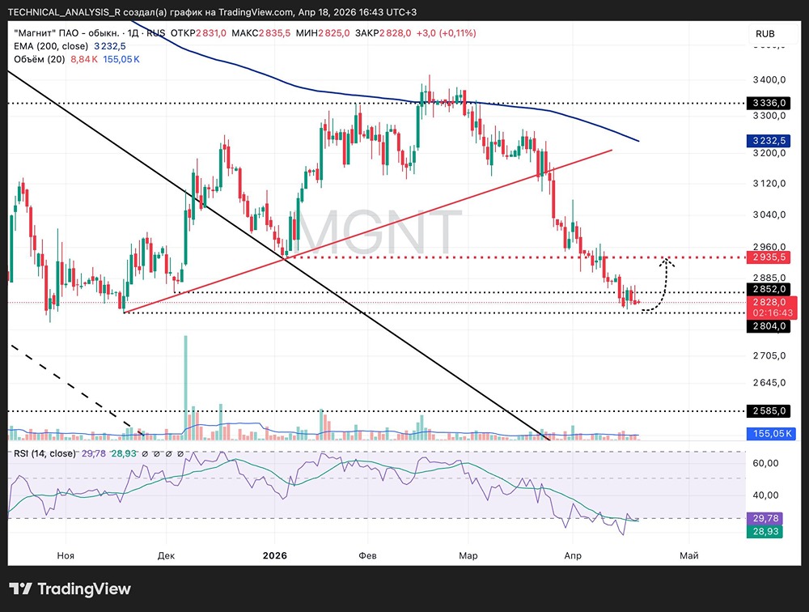The width and height of the screenshot is (809, 612).
Task: Click the 155,05K value in the Объём legend
Action: pos(121,59)
